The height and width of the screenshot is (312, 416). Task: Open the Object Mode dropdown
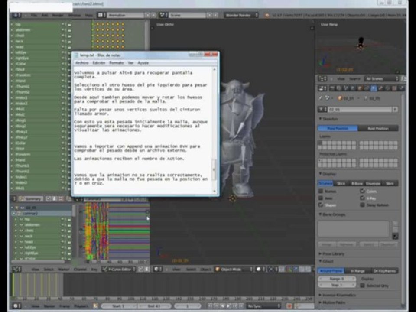[x=234, y=269]
